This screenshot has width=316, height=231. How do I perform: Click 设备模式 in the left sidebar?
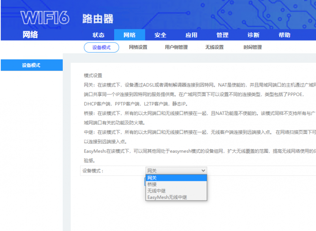[32, 65]
